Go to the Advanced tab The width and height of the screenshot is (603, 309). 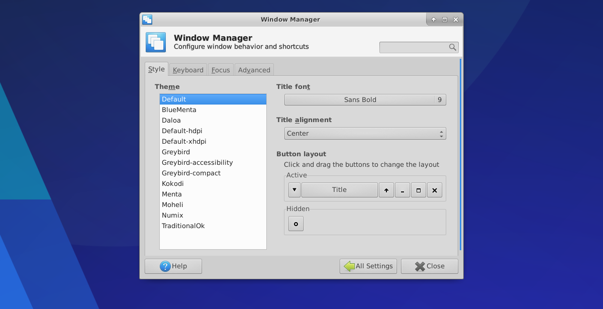254,70
